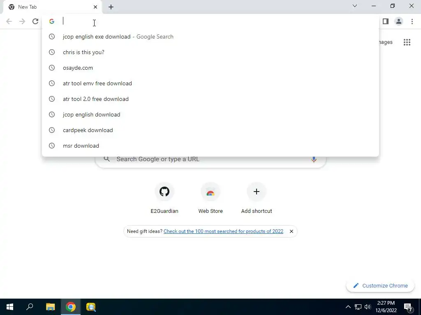Click the Customize Chrome button

[380, 286]
